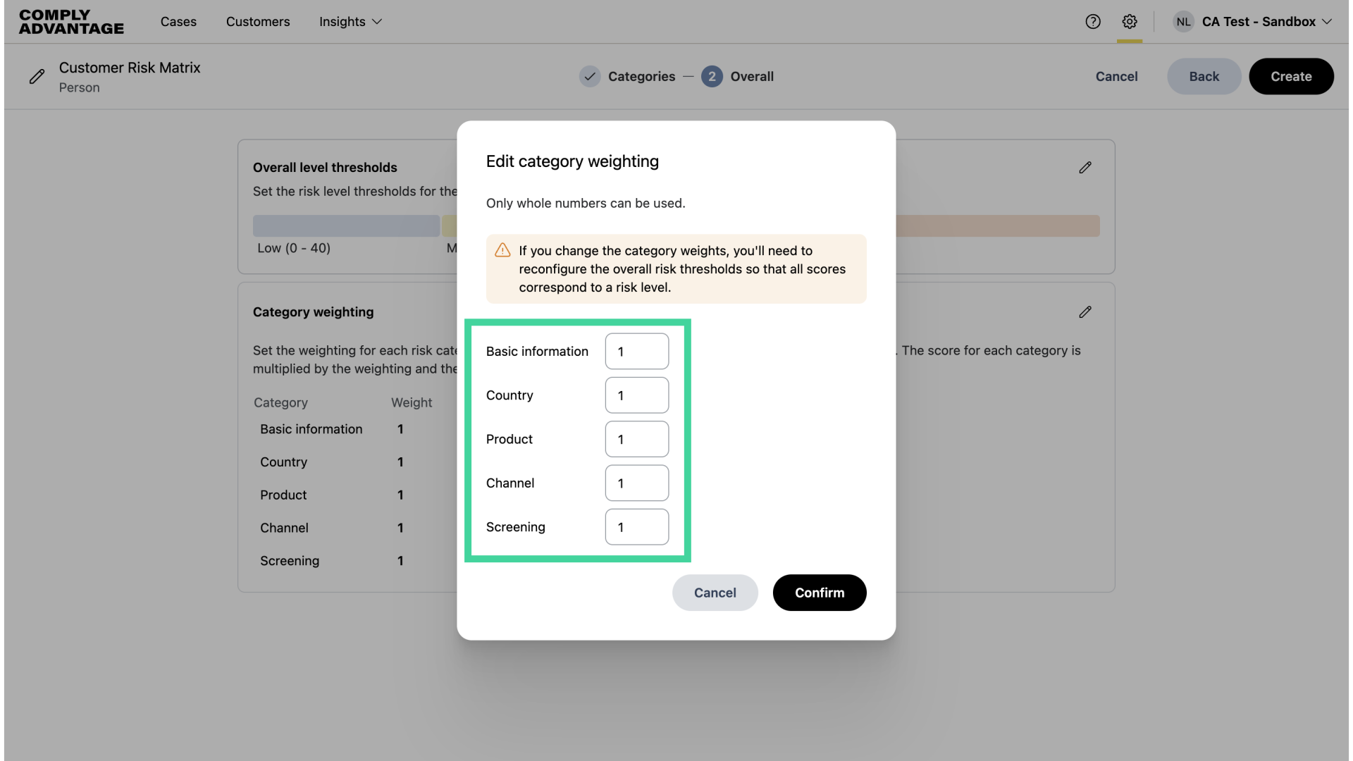The width and height of the screenshot is (1353, 761).
Task: Click the Create button
Action: click(1291, 77)
